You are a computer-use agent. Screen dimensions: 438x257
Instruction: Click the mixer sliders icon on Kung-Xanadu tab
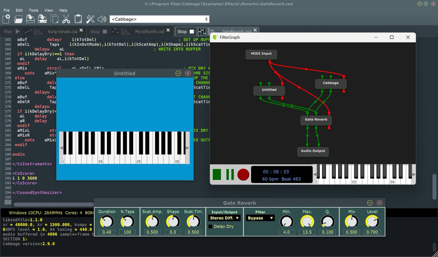[x=28, y=32]
